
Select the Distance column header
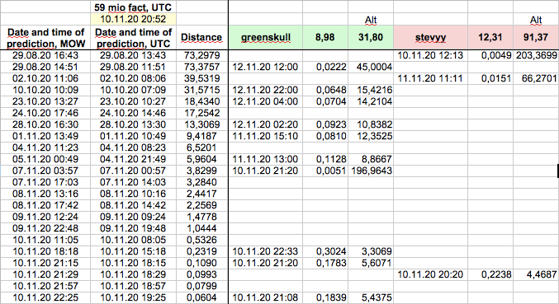click(x=201, y=37)
